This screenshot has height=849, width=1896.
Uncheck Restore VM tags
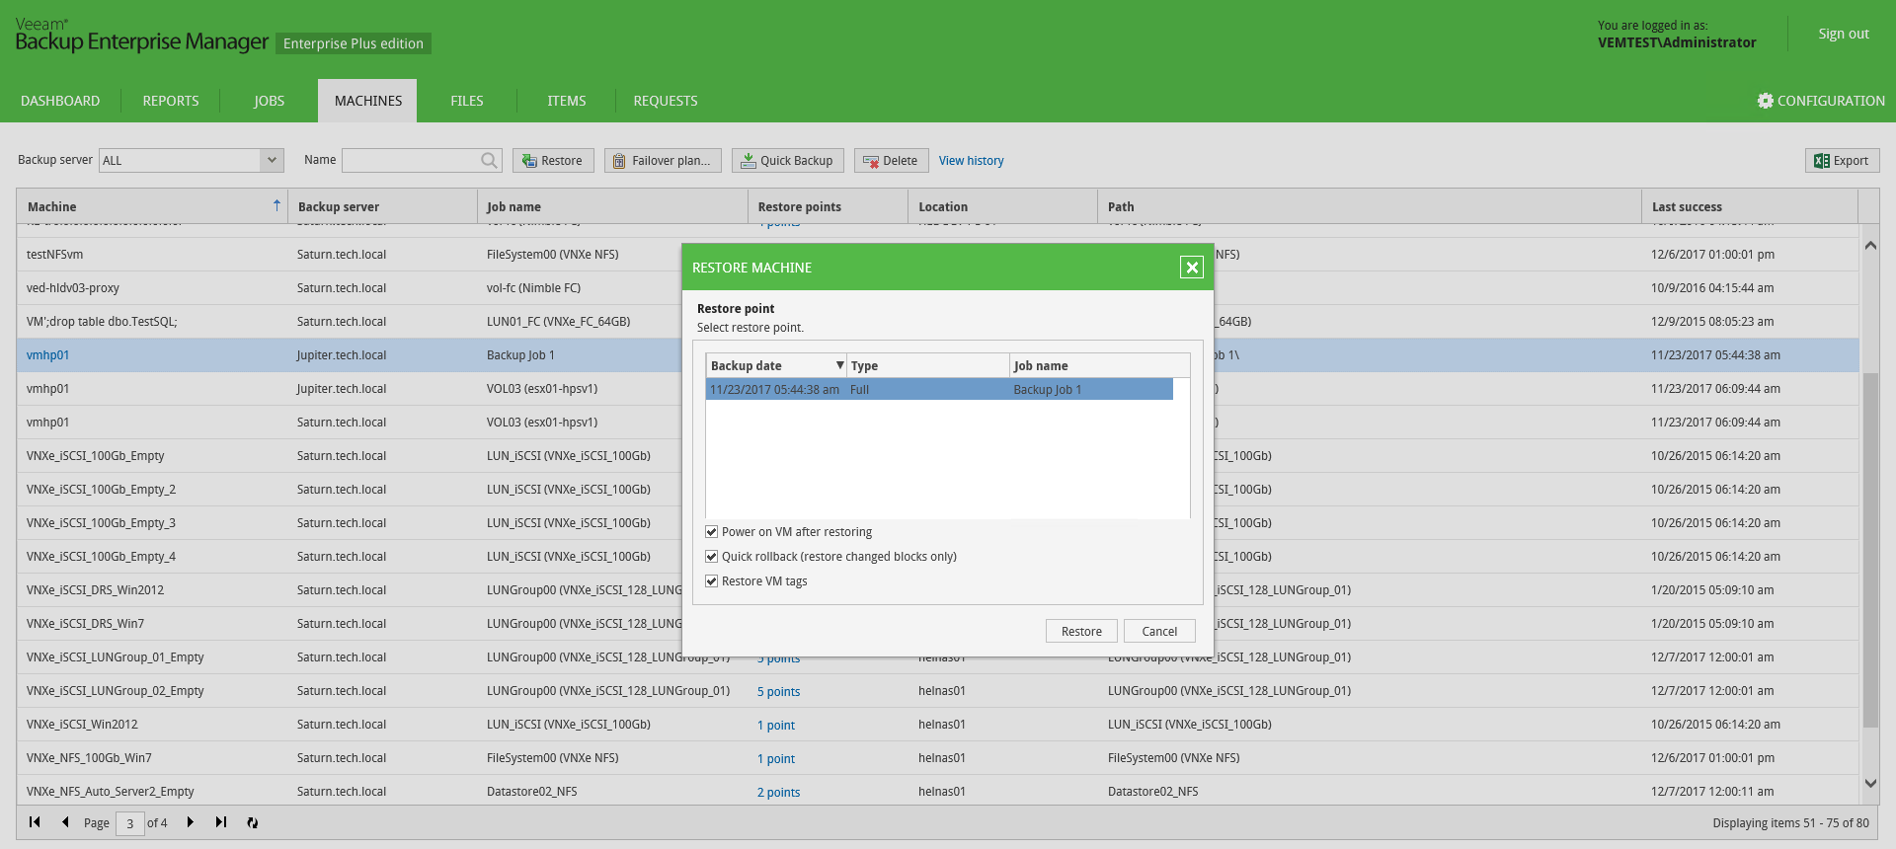coord(711,581)
